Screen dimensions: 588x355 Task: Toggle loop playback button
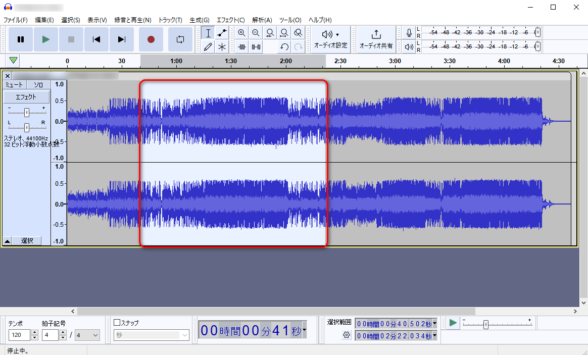point(180,39)
